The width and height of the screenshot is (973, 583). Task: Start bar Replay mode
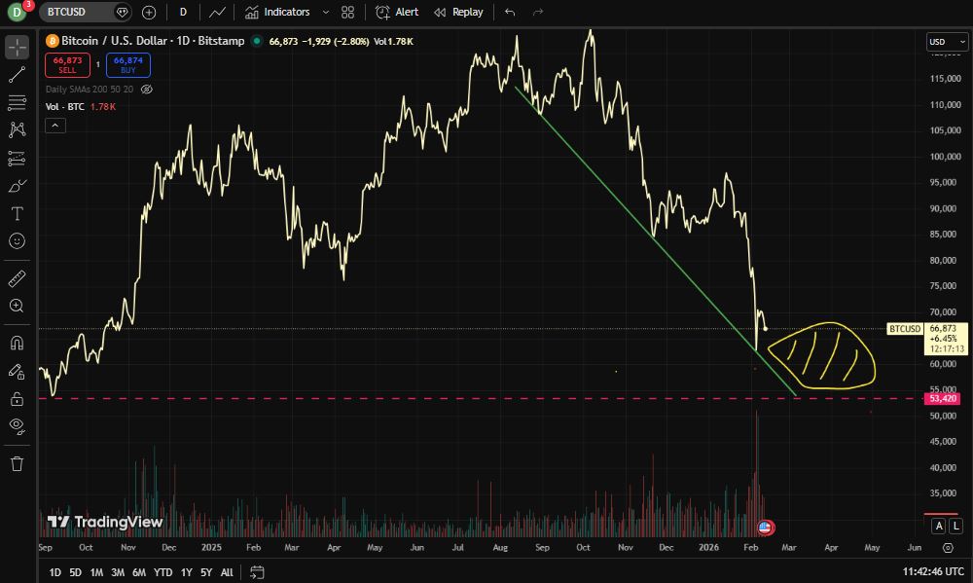pos(458,12)
